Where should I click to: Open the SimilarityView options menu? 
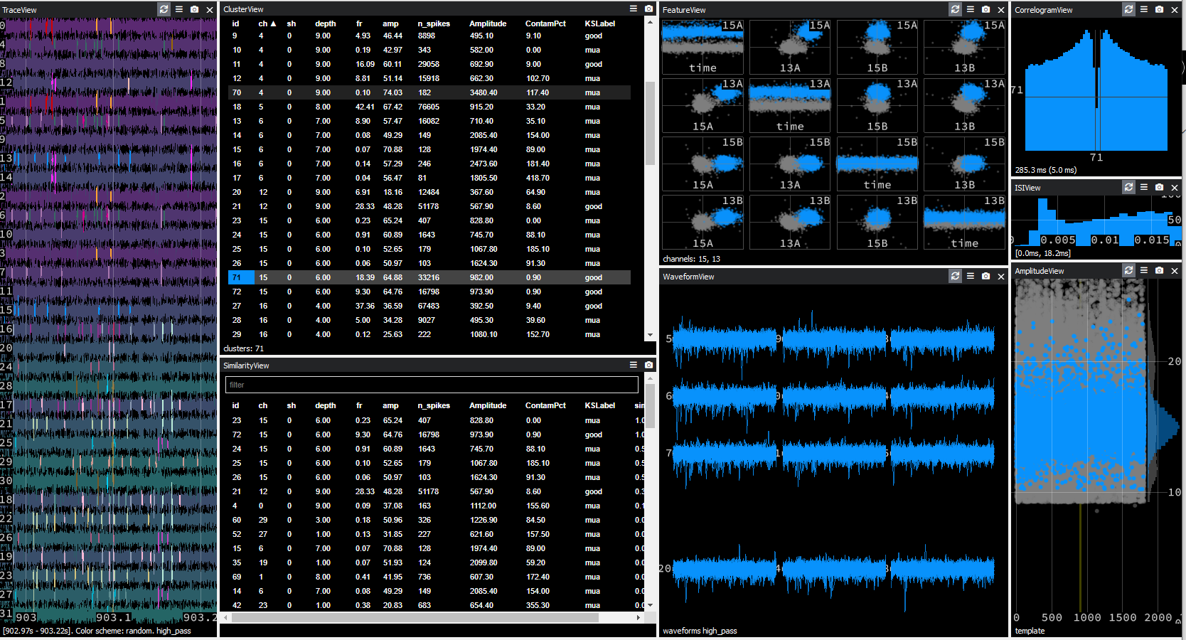(632, 365)
